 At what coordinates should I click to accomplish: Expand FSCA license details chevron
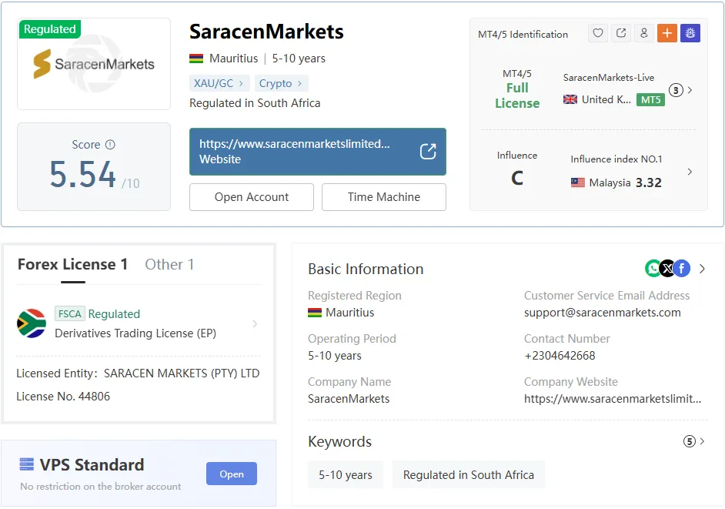pos(255,324)
